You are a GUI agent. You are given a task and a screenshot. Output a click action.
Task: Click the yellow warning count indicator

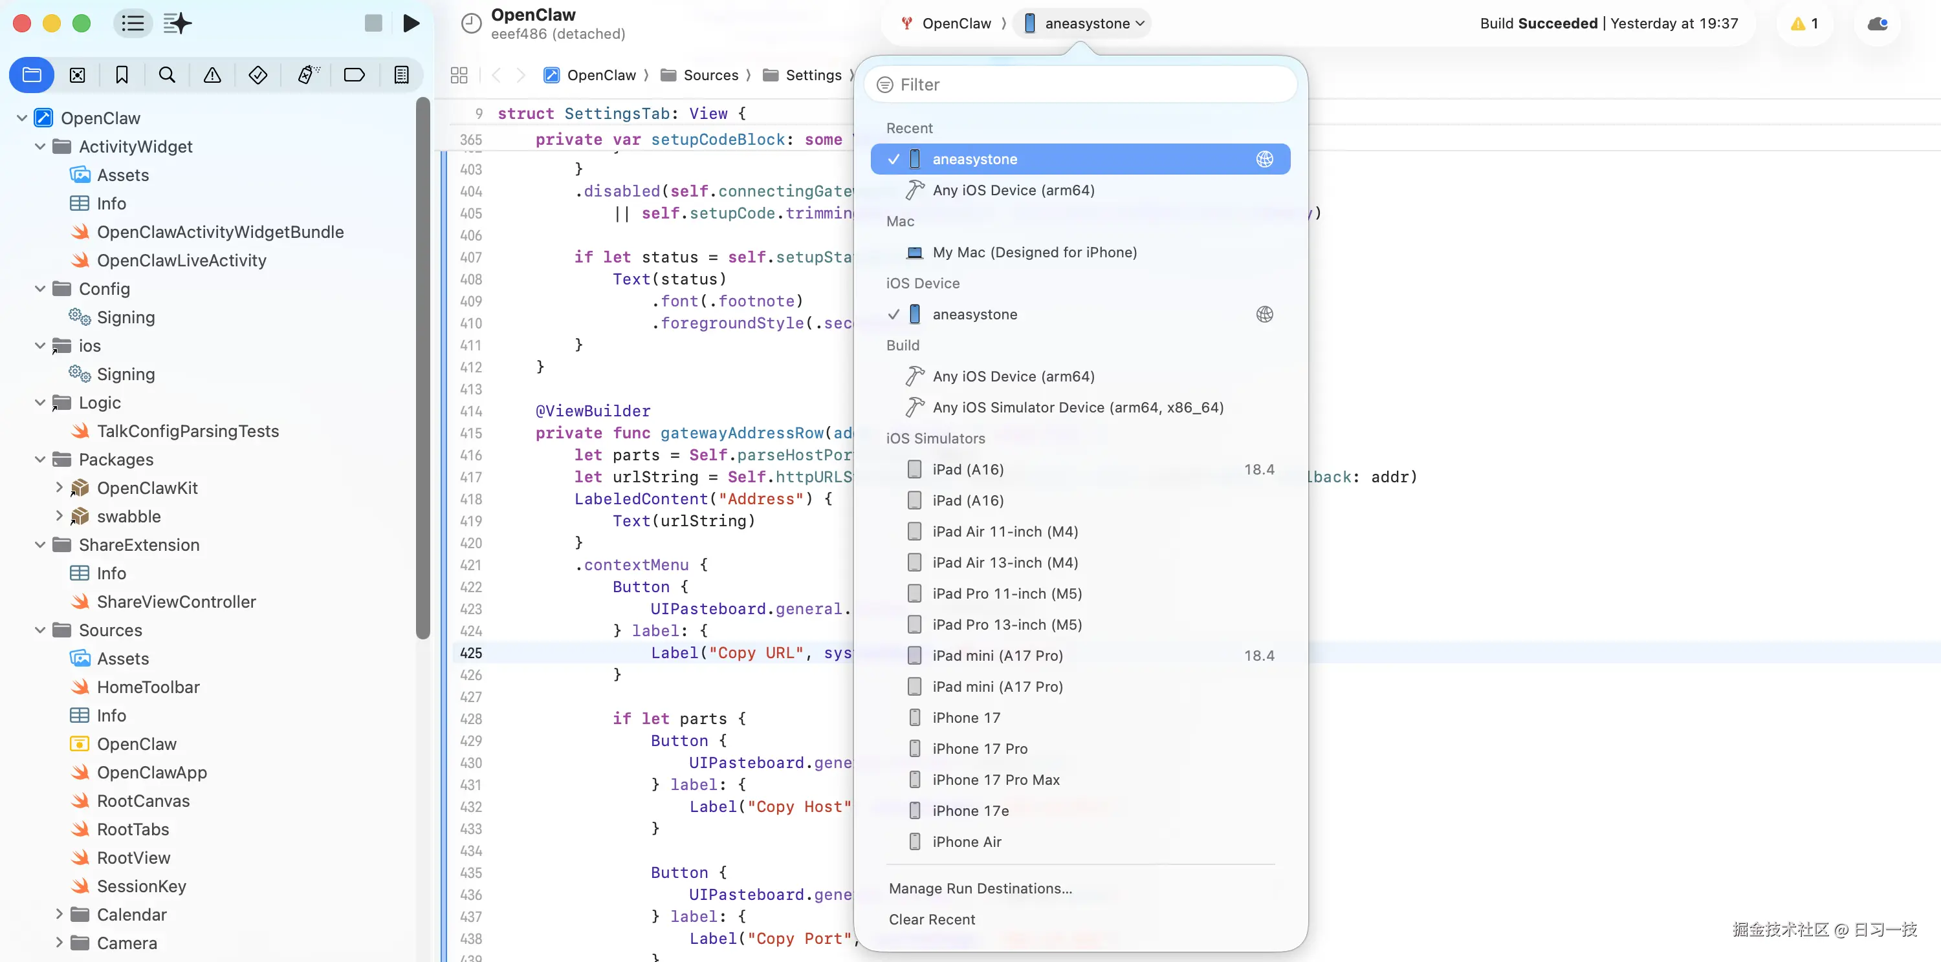tap(1804, 23)
